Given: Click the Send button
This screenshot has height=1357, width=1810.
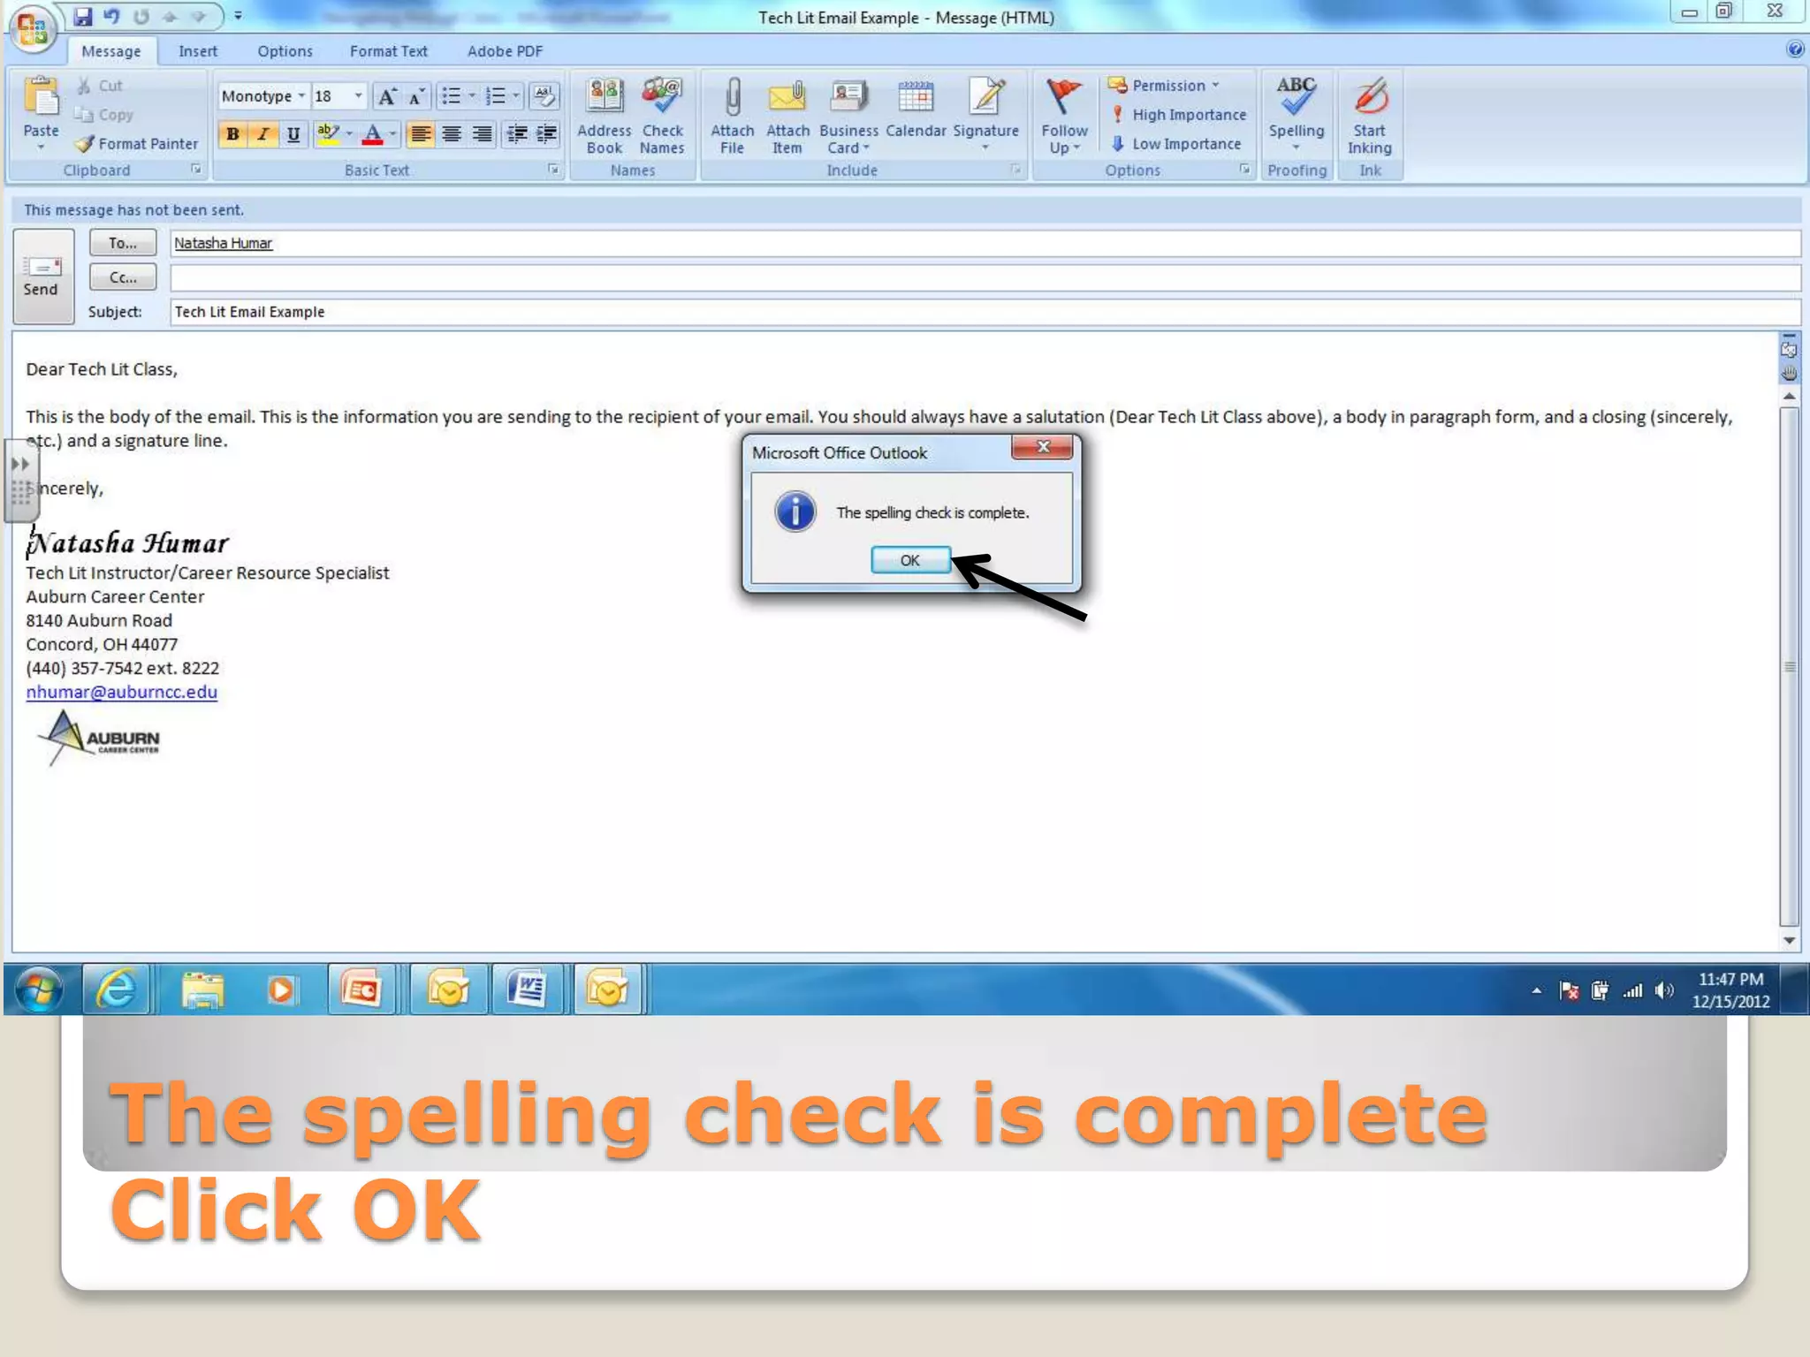Looking at the screenshot, I should pos(42,277).
